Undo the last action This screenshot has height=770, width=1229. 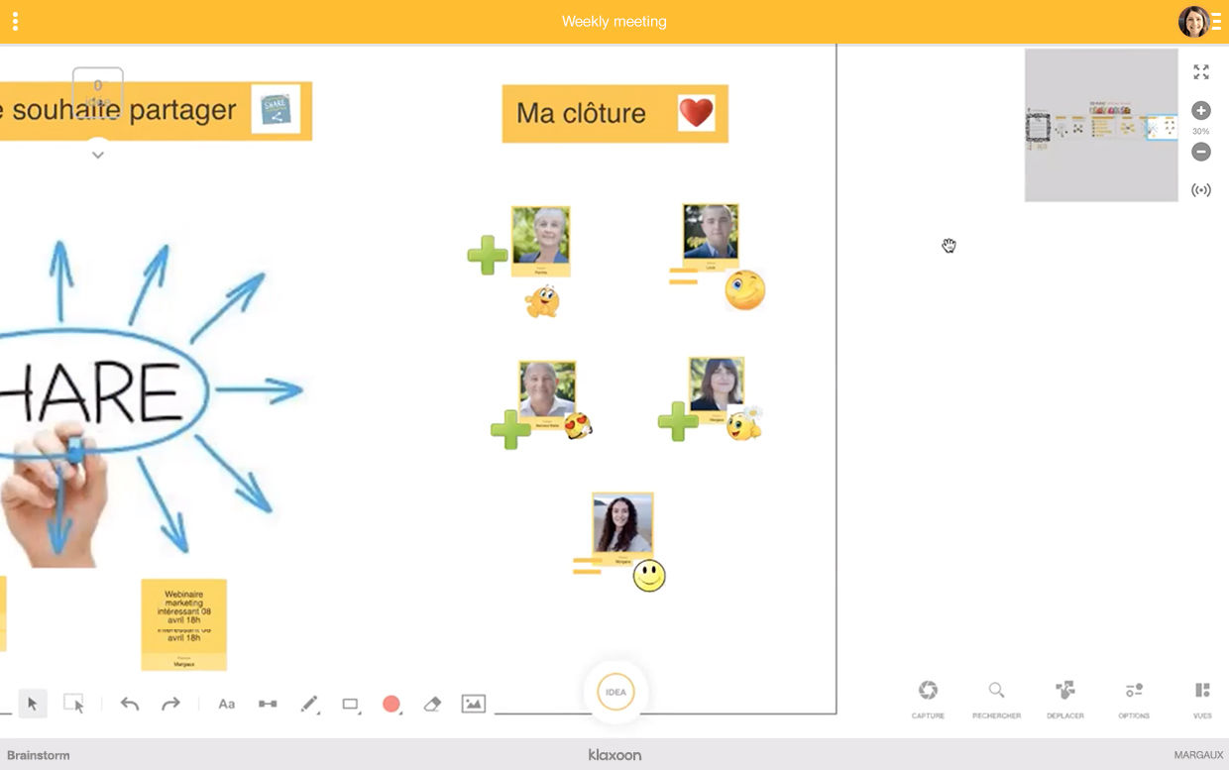pos(130,704)
